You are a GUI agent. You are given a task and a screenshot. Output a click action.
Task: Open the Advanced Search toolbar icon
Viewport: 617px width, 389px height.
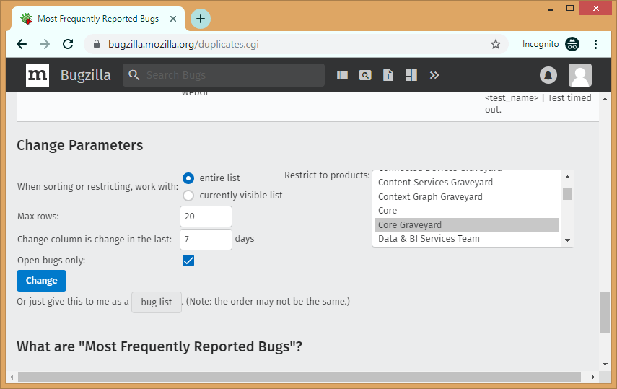tap(365, 75)
